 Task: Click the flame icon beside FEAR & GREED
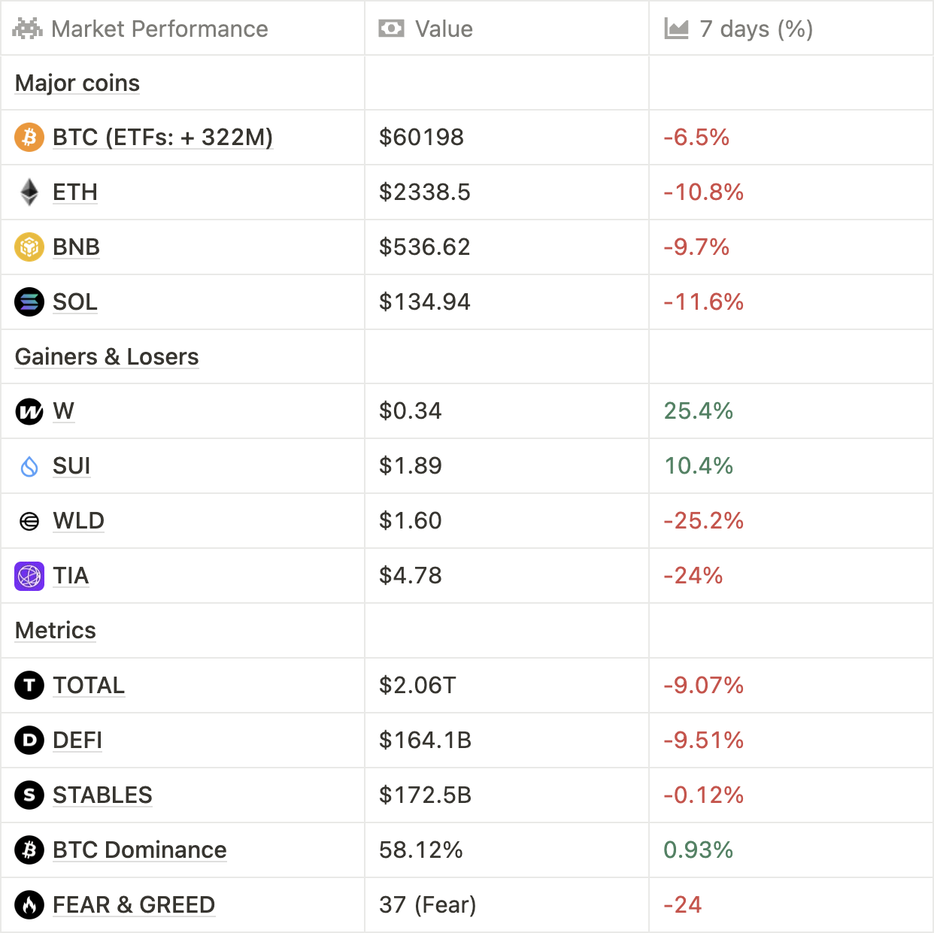(29, 905)
